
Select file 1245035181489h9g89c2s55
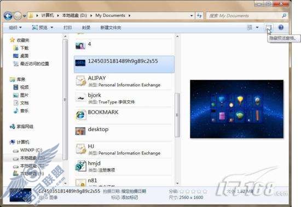(x=124, y=64)
